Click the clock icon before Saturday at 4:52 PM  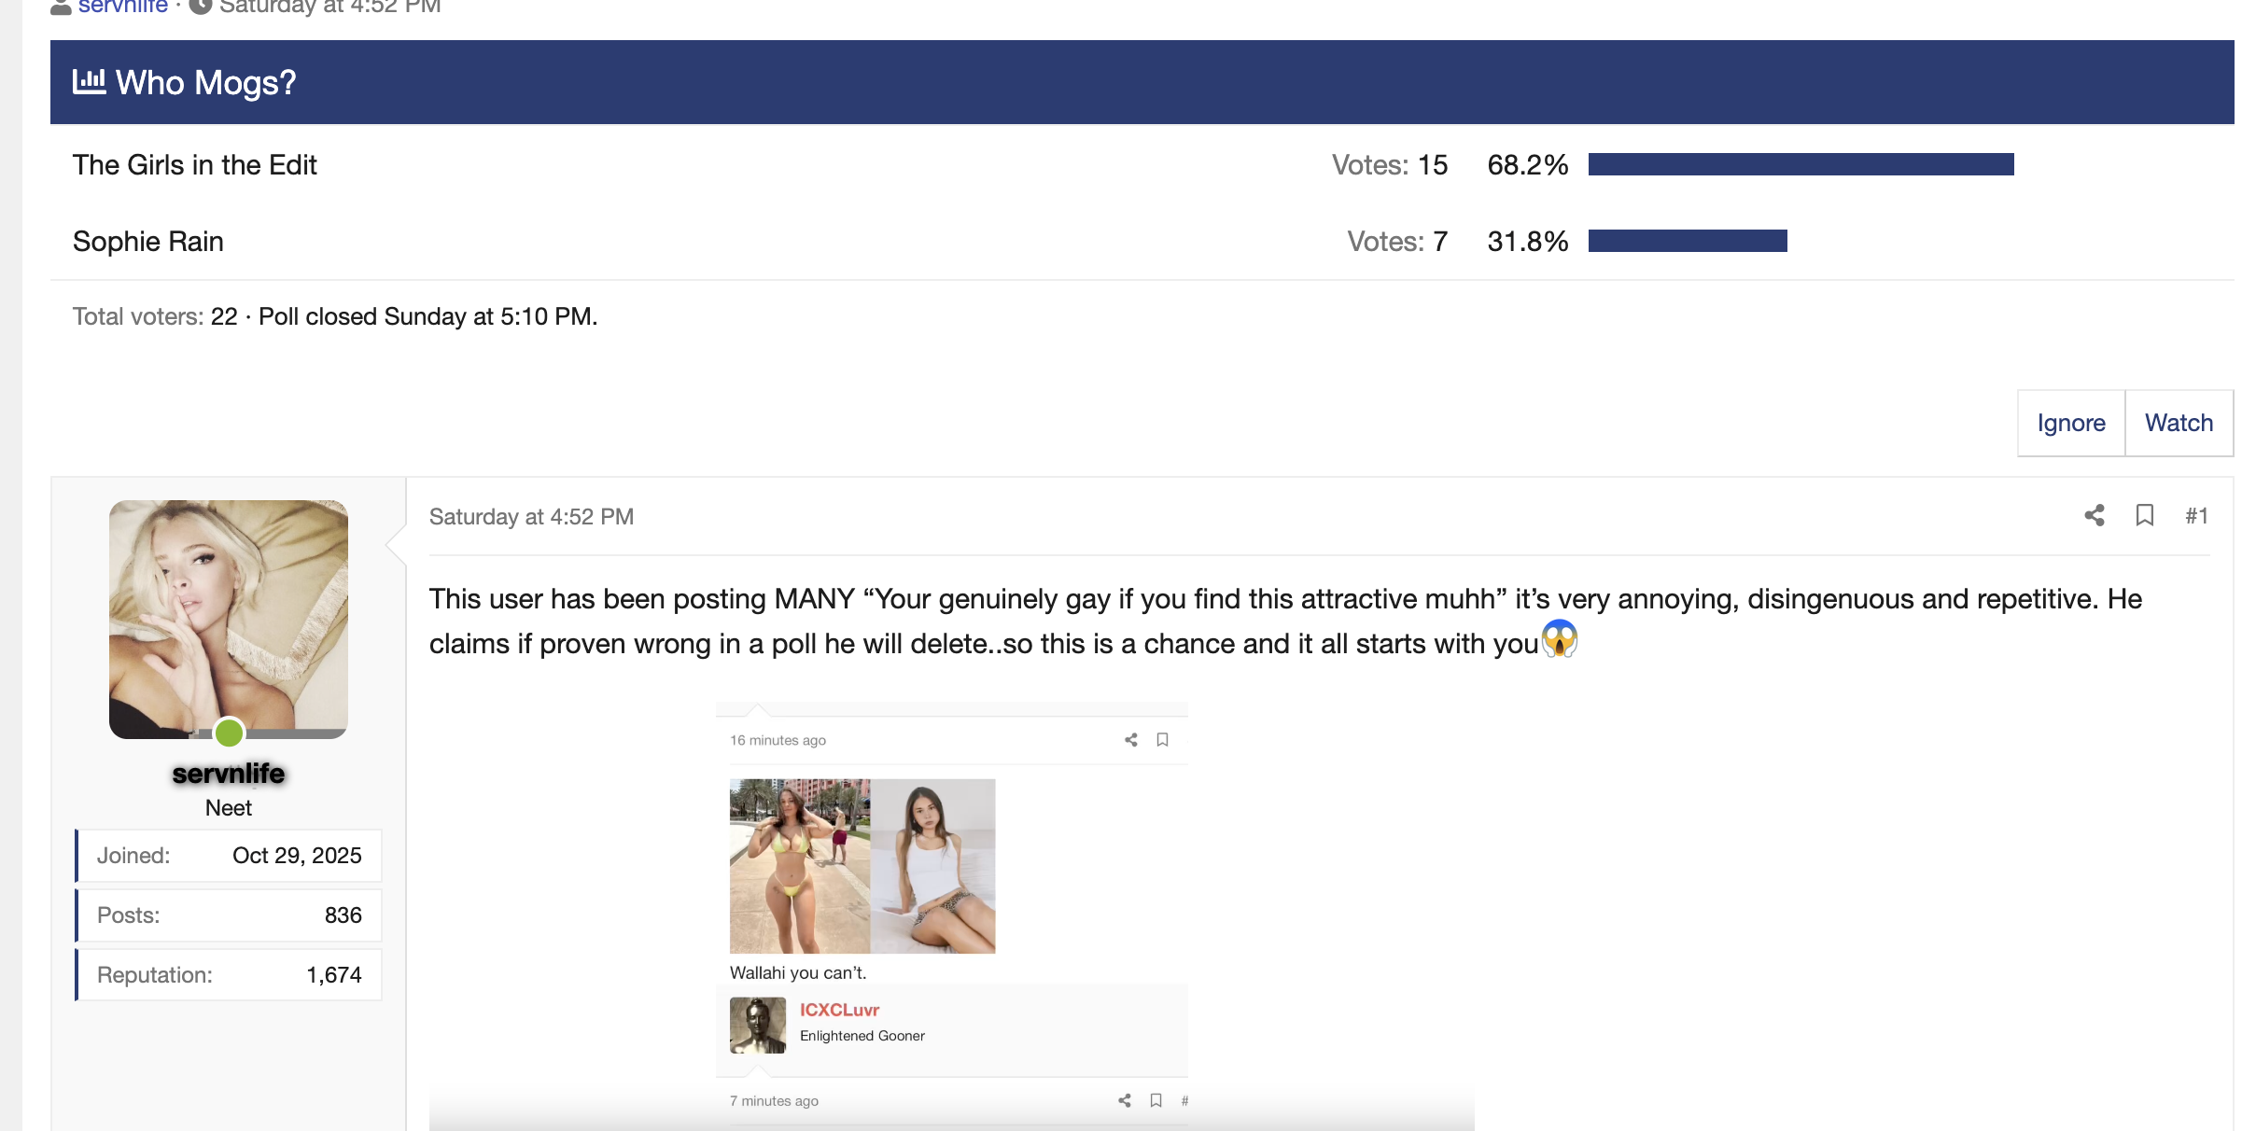tap(200, 6)
